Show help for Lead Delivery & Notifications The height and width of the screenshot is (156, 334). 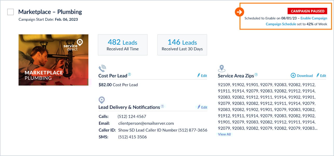(x=162, y=107)
